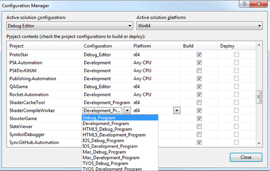Open ShaderCompileWorker configuration dropdown arrow
The image size is (270, 171).
click(x=127, y=110)
